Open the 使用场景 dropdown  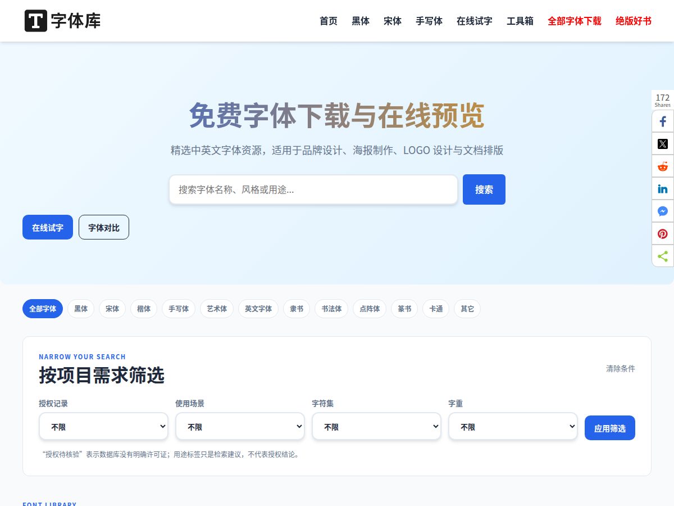240,427
